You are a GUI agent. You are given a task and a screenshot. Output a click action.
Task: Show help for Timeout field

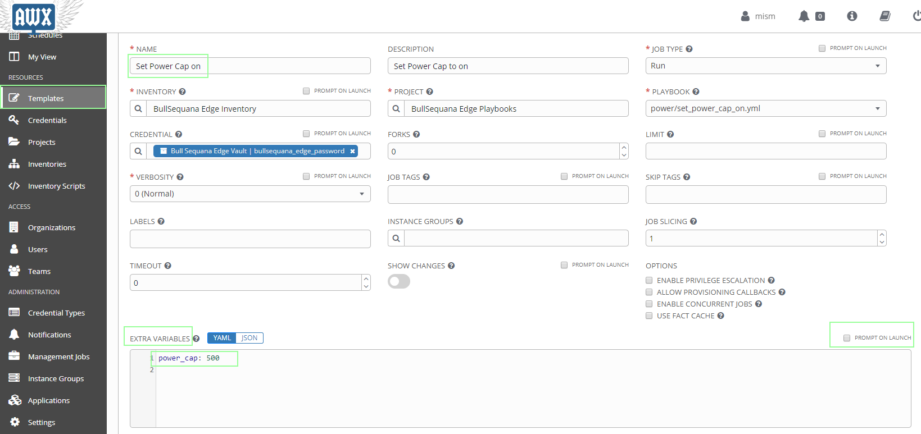point(167,266)
